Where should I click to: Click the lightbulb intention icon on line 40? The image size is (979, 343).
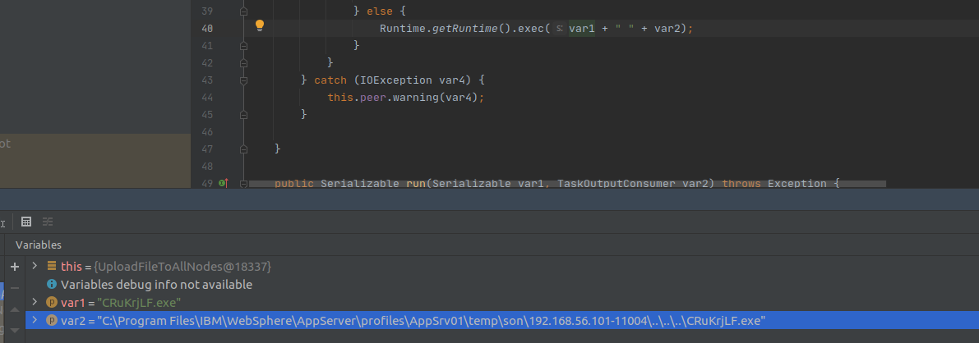pos(260,25)
